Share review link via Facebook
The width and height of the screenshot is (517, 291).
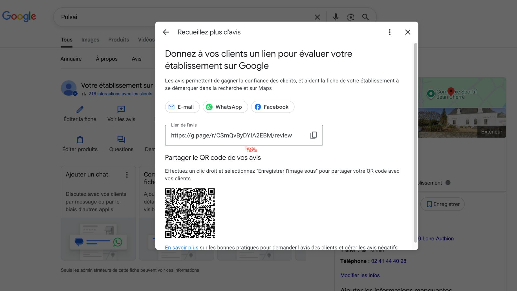[x=273, y=107]
